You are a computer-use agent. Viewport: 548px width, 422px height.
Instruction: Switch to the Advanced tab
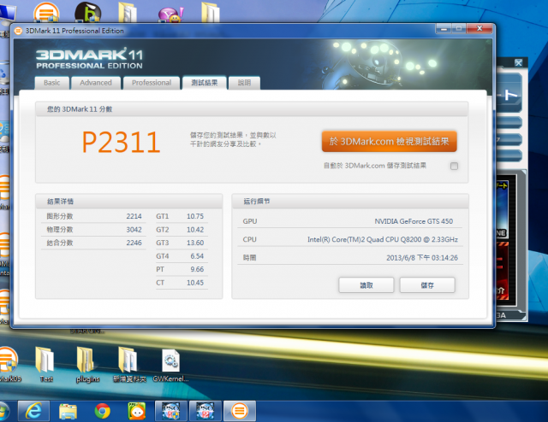coord(96,83)
